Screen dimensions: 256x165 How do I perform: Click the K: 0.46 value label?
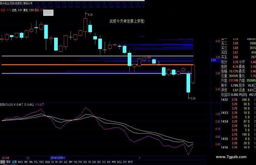click(x=18, y=105)
